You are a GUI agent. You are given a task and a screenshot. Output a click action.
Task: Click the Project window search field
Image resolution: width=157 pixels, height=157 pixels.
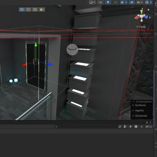click(x=86, y=127)
